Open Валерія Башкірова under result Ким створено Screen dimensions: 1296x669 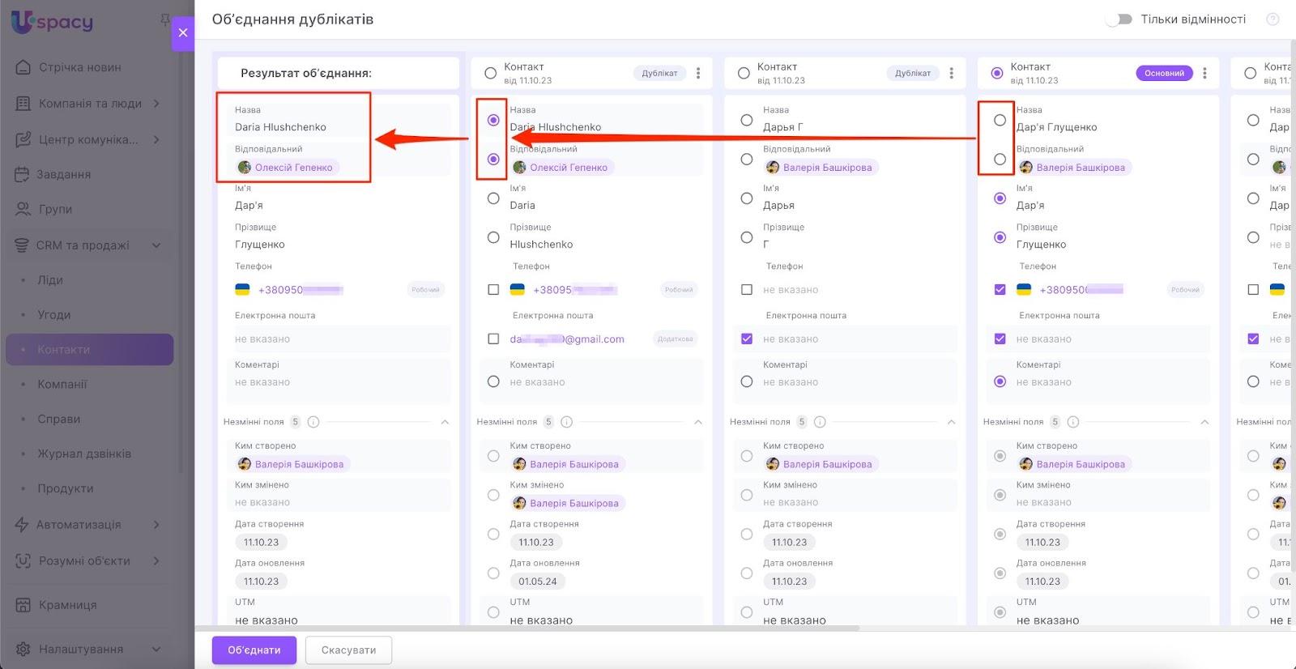coord(299,464)
